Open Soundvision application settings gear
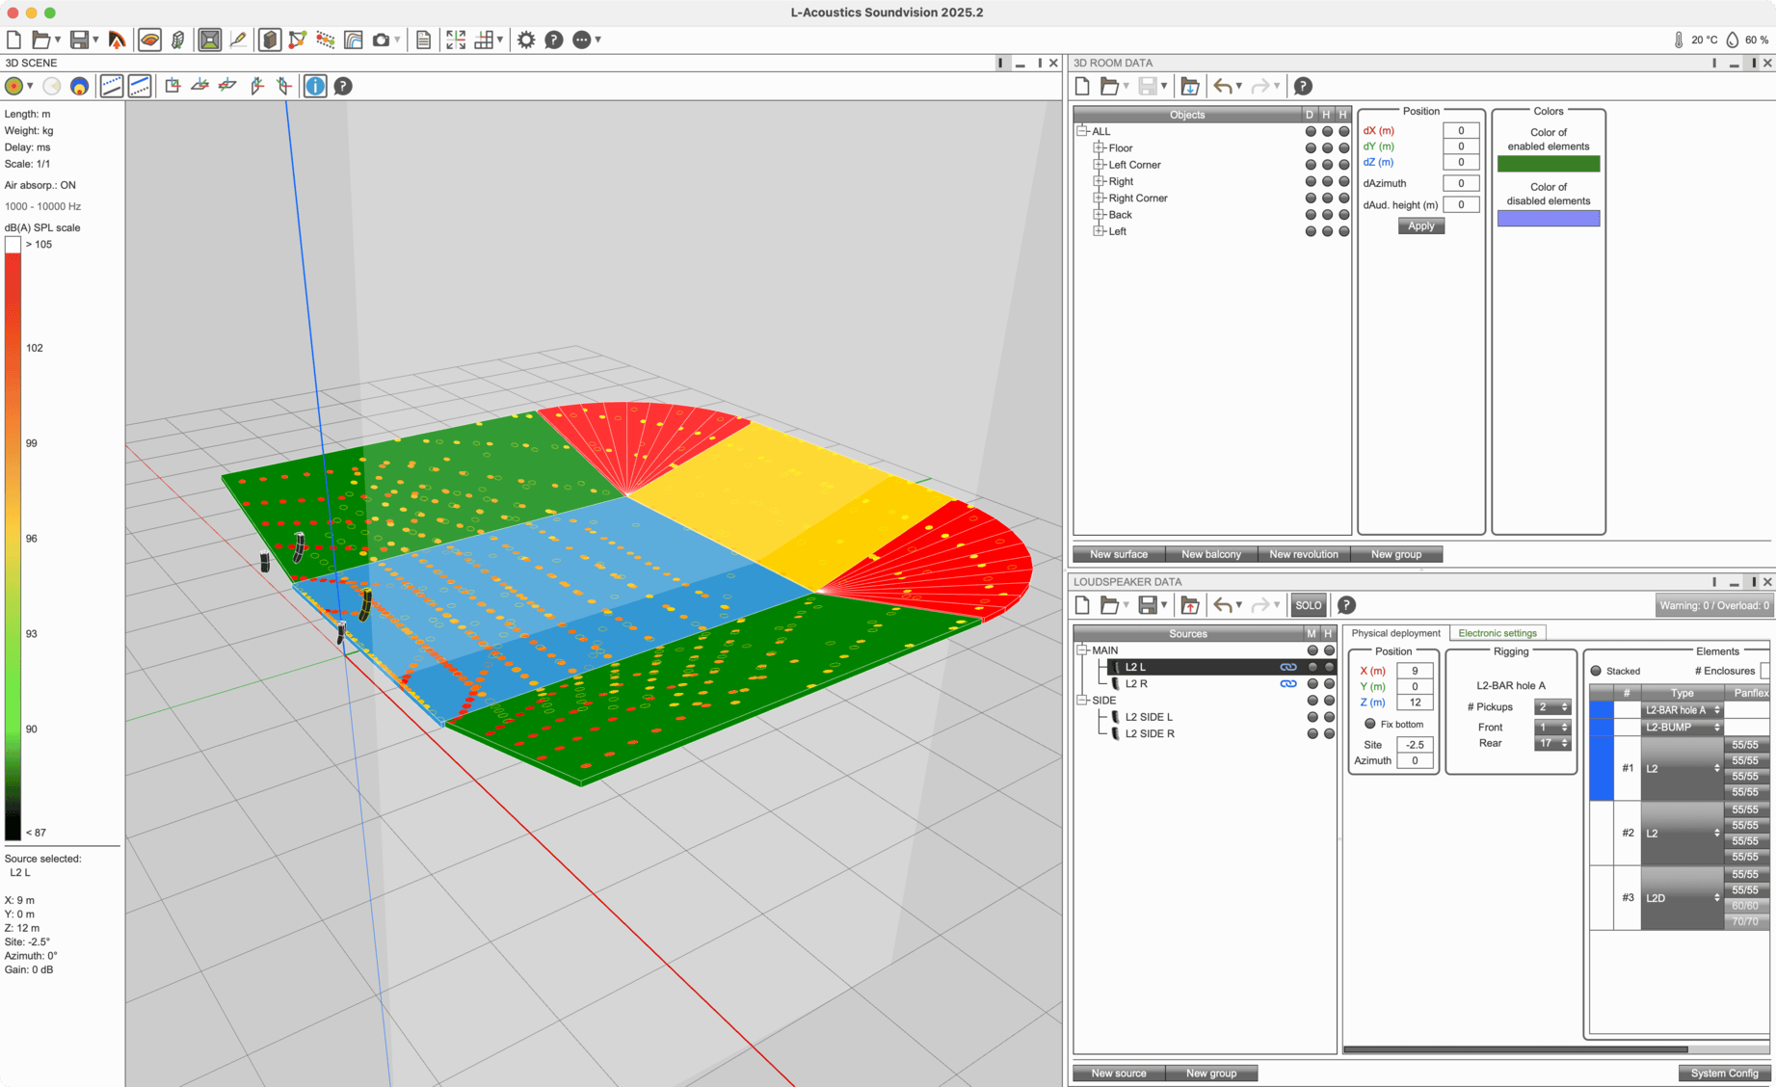 [x=525, y=40]
